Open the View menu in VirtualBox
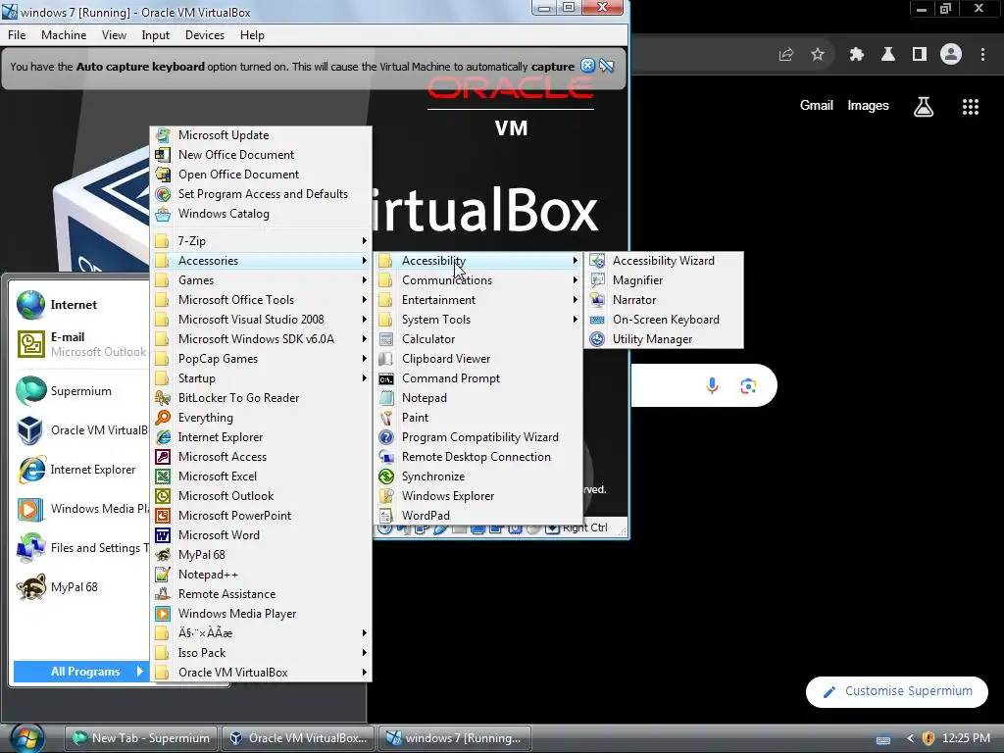 click(114, 35)
